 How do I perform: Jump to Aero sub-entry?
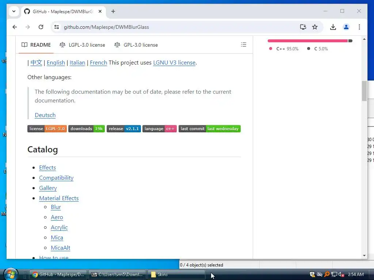(57, 217)
